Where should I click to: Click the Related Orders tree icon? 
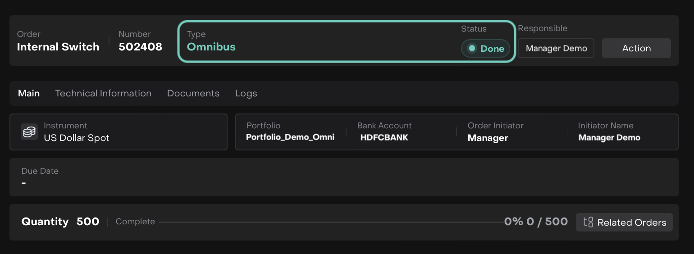588,222
